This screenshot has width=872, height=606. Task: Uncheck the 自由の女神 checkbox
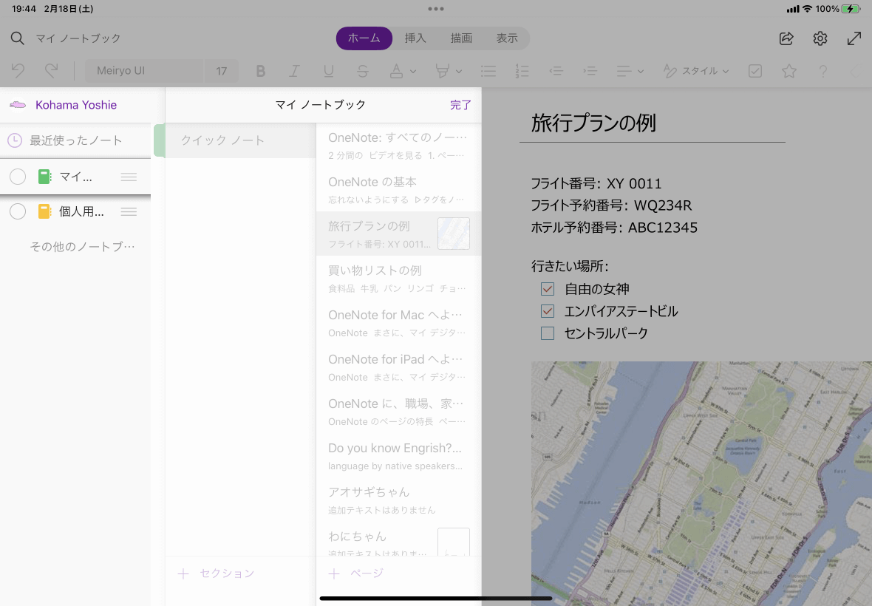tap(548, 289)
